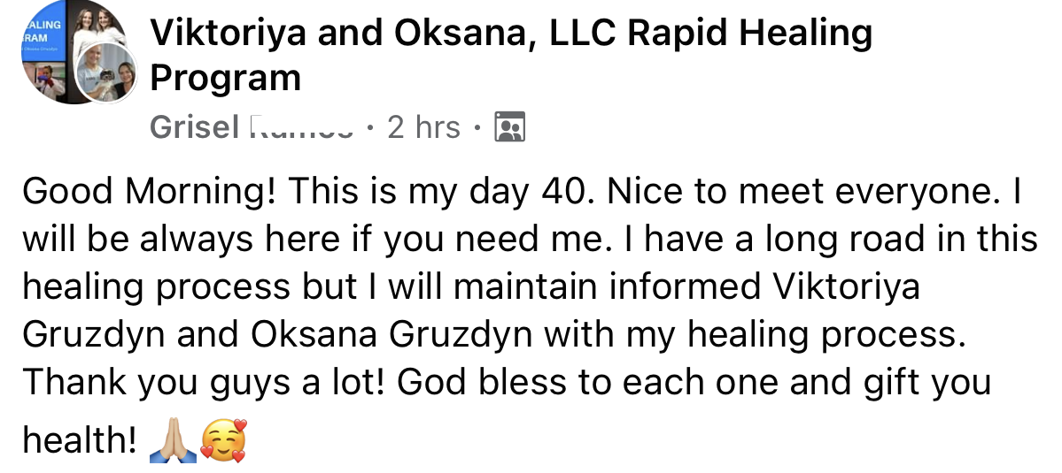
Task: Click the word health! on last line
Action: coord(79,440)
